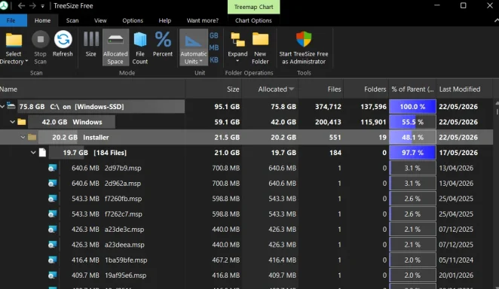
Task: Click the drive icon for C:\
Action: pyautogui.click(x=11, y=106)
